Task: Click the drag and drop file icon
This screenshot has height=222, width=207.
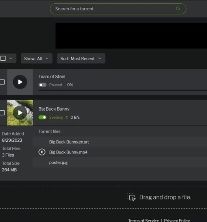Action: click(132, 197)
